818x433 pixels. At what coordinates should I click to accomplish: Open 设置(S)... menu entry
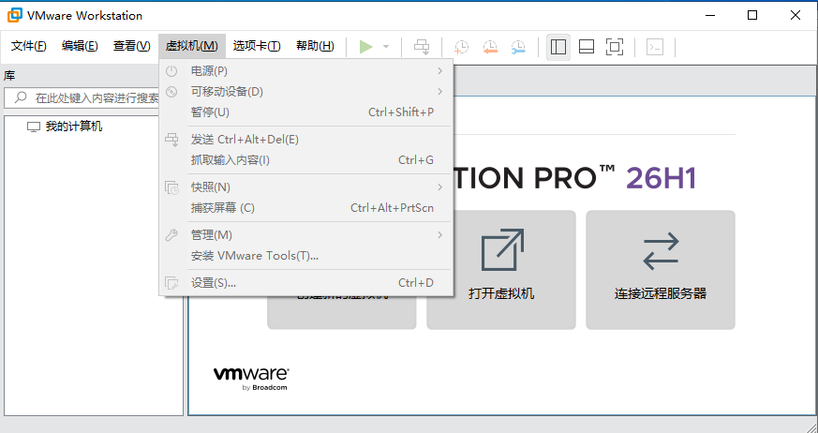(x=305, y=283)
